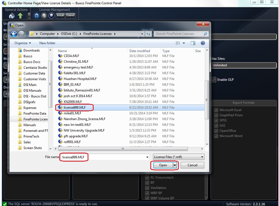Select Nanshan Zhong_license.MLF file
Screen dimensions: 279x206
tap(85, 119)
